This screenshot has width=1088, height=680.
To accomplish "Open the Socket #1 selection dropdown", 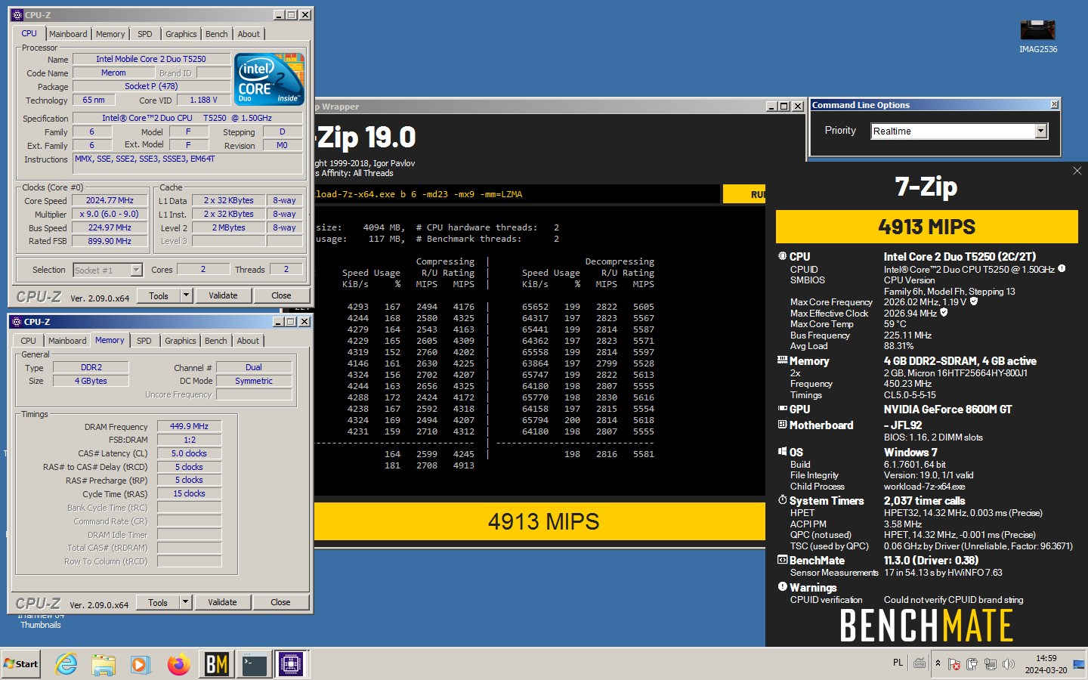I will pos(136,270).
